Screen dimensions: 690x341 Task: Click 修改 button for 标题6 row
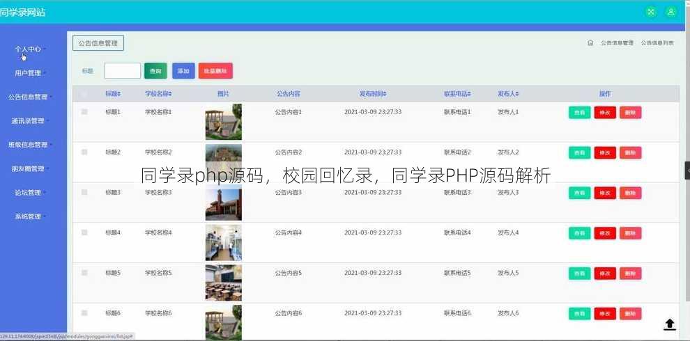pos(605,313)
